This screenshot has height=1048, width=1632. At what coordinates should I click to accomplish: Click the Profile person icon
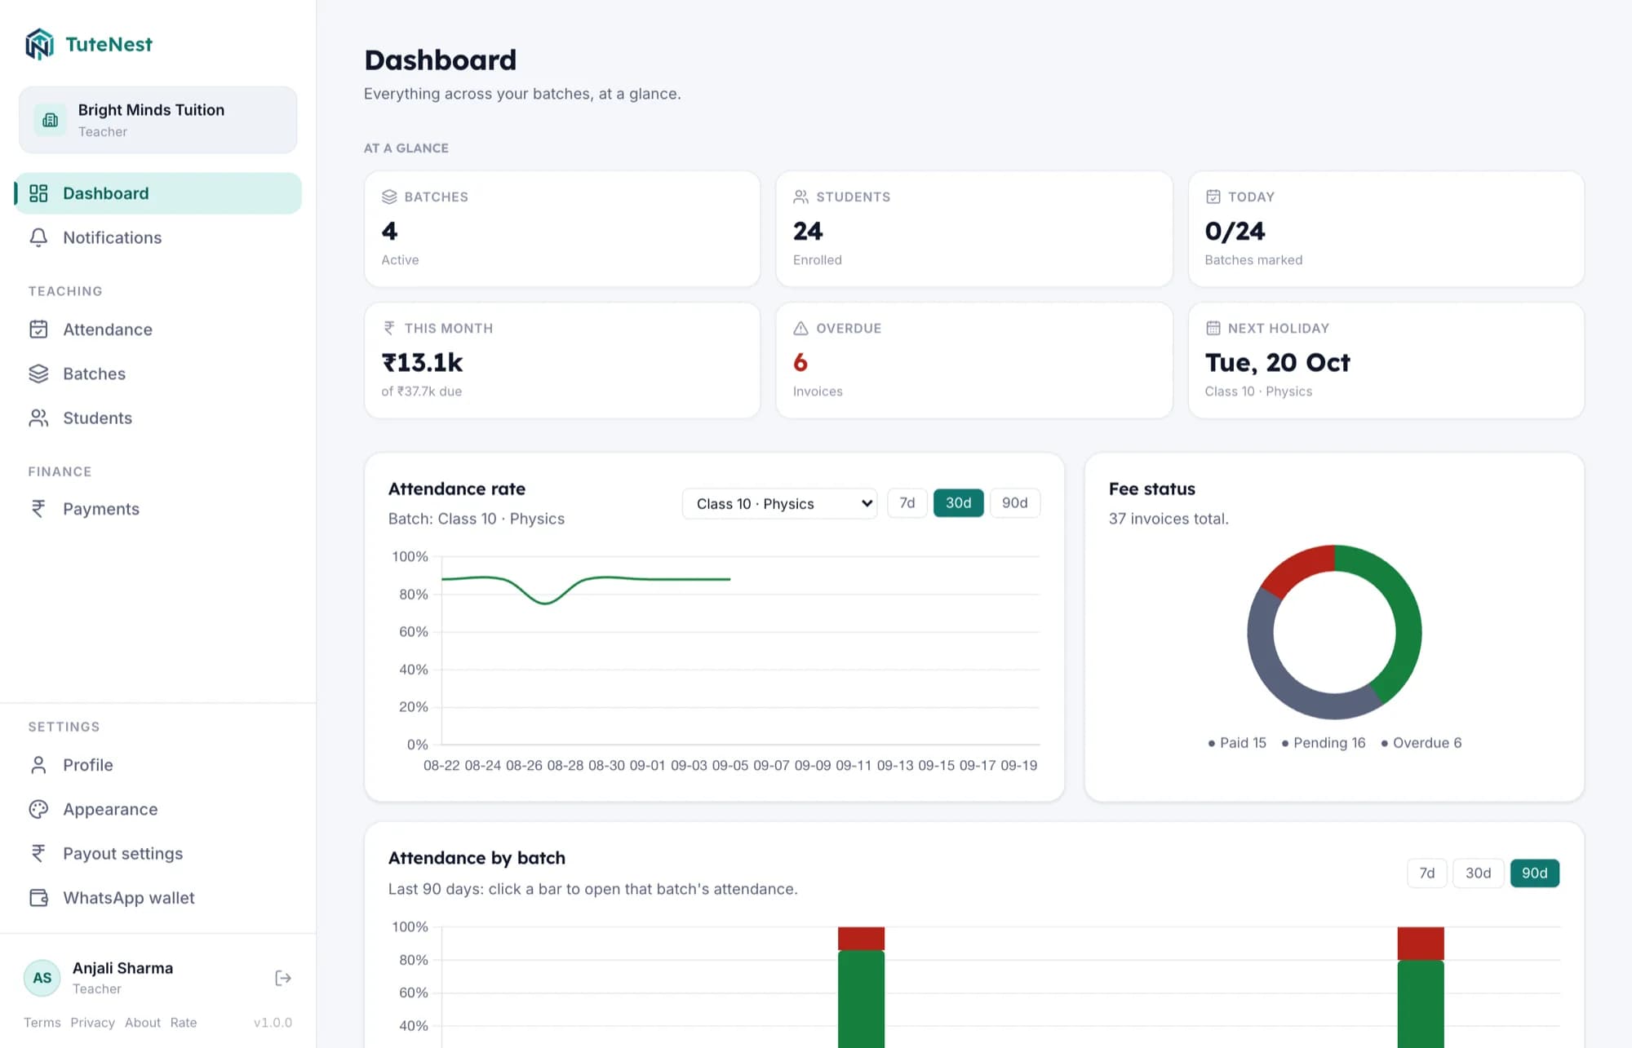(38, 765)
